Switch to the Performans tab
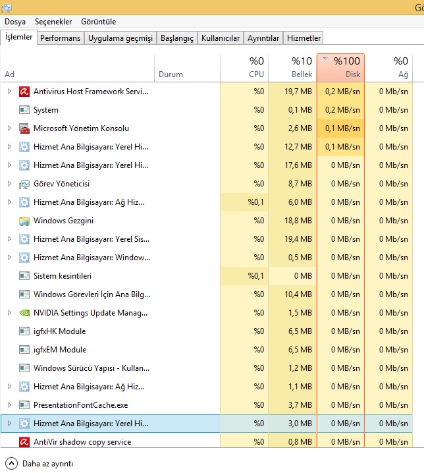This screenshot has height=473, width=424. 61,38
